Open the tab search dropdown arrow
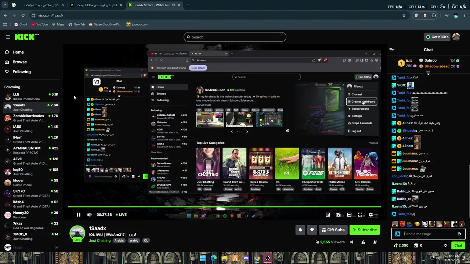Viewport: 470px width, 264px height. pos(5,5)
